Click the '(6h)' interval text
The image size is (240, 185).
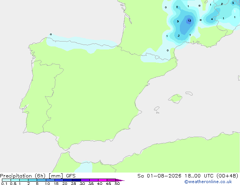click(40, 176)
